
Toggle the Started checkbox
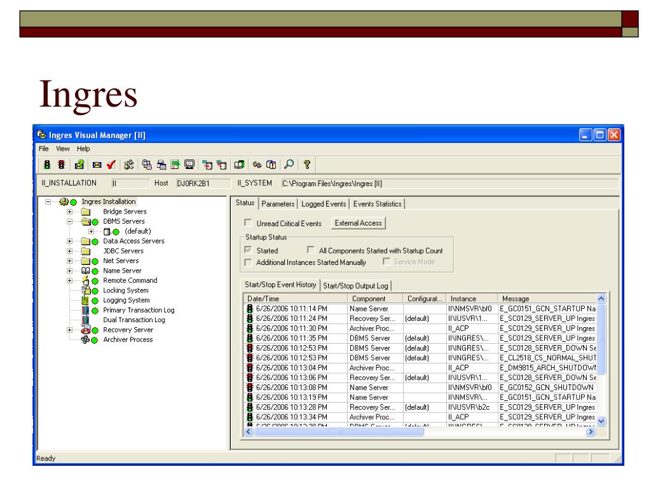(249, 250)
